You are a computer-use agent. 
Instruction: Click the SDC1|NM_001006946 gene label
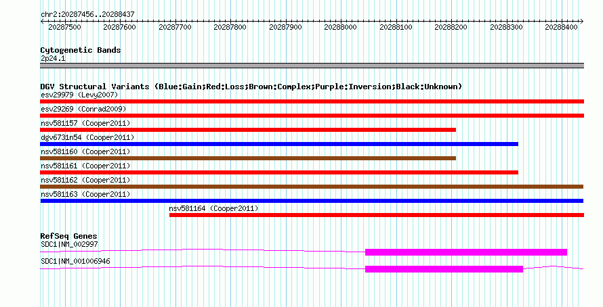pos(75,261)
